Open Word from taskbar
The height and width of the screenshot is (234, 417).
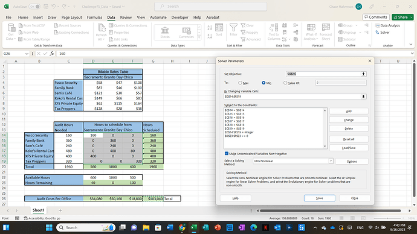[x=170, y=227]
